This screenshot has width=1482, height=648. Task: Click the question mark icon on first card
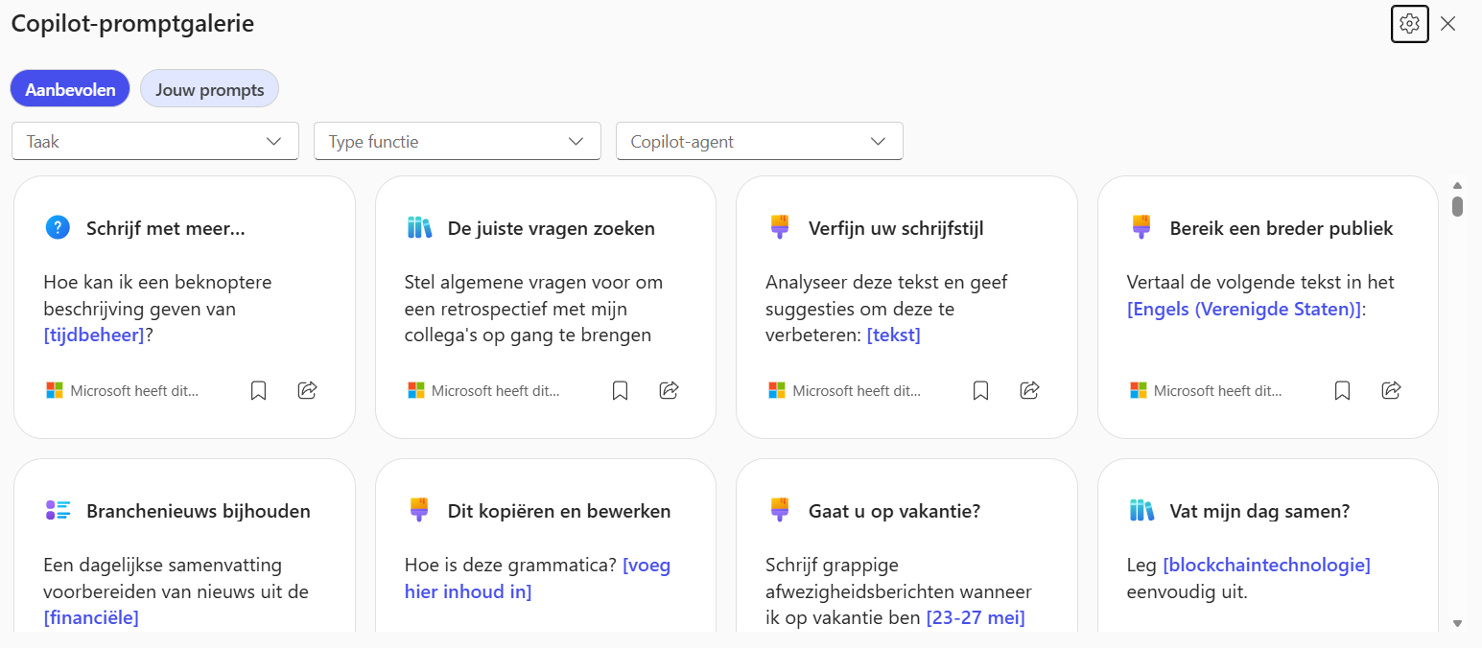point(58,228)
